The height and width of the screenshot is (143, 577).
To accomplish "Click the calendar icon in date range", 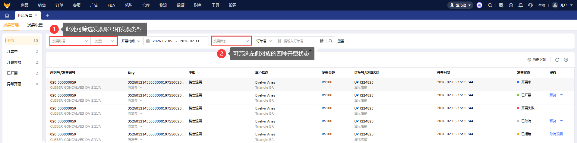I will pyautogui.click(x=148, y=41).
